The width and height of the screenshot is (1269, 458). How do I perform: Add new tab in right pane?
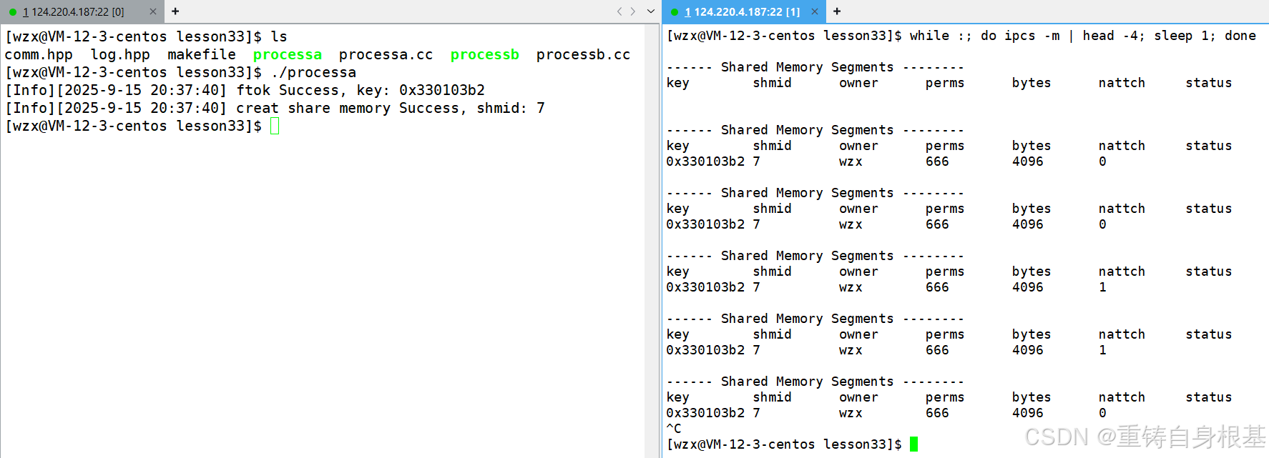click(837, 11)
